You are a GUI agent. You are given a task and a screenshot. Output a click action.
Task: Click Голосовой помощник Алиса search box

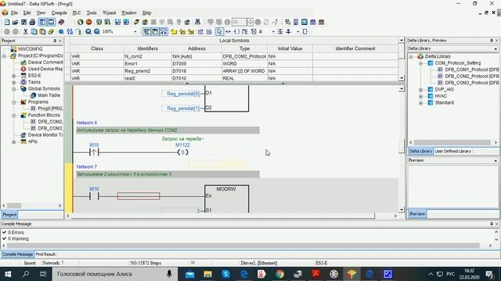pos(115,274)
